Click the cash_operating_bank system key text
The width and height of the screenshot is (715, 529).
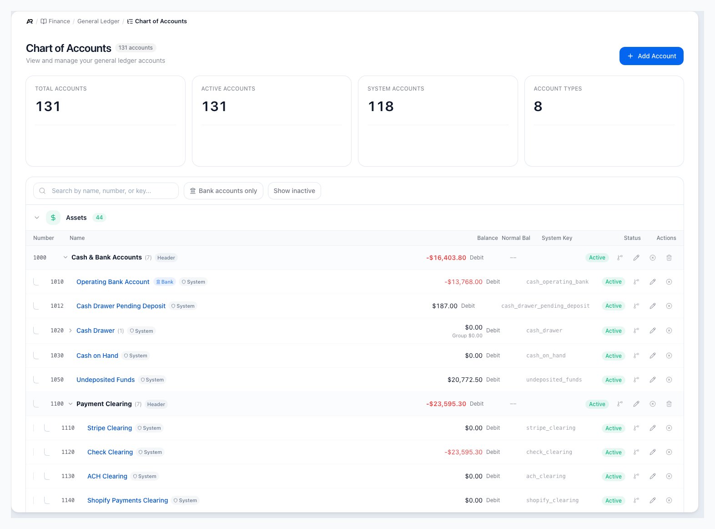tap(558, 282)
